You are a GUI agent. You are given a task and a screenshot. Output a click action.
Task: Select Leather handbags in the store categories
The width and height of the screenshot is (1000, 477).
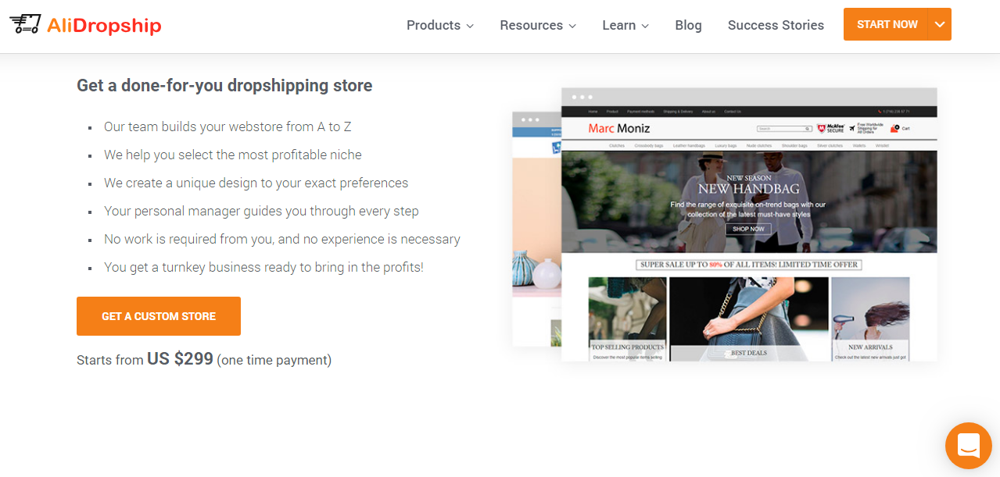point(690,145)
